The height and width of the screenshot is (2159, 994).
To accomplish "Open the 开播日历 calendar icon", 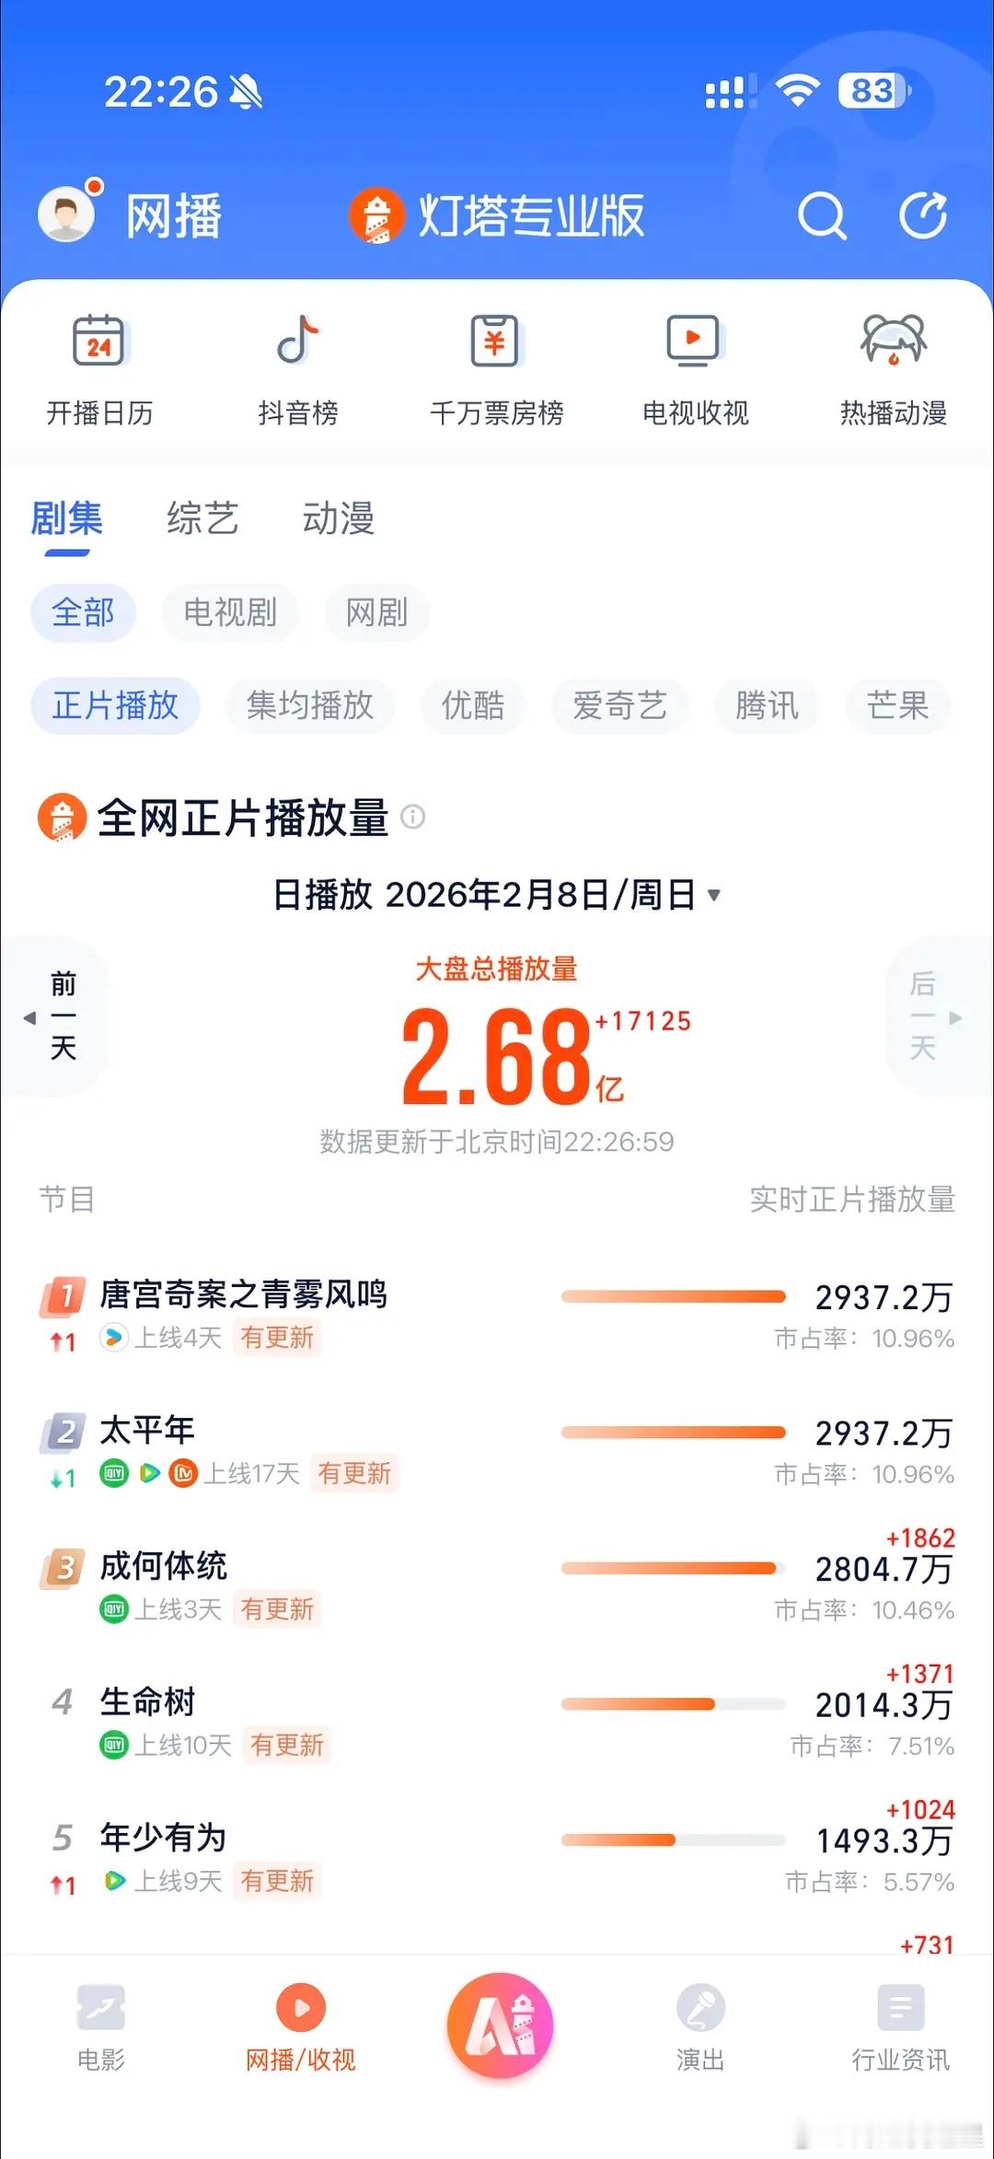I will tap(99, 341).
